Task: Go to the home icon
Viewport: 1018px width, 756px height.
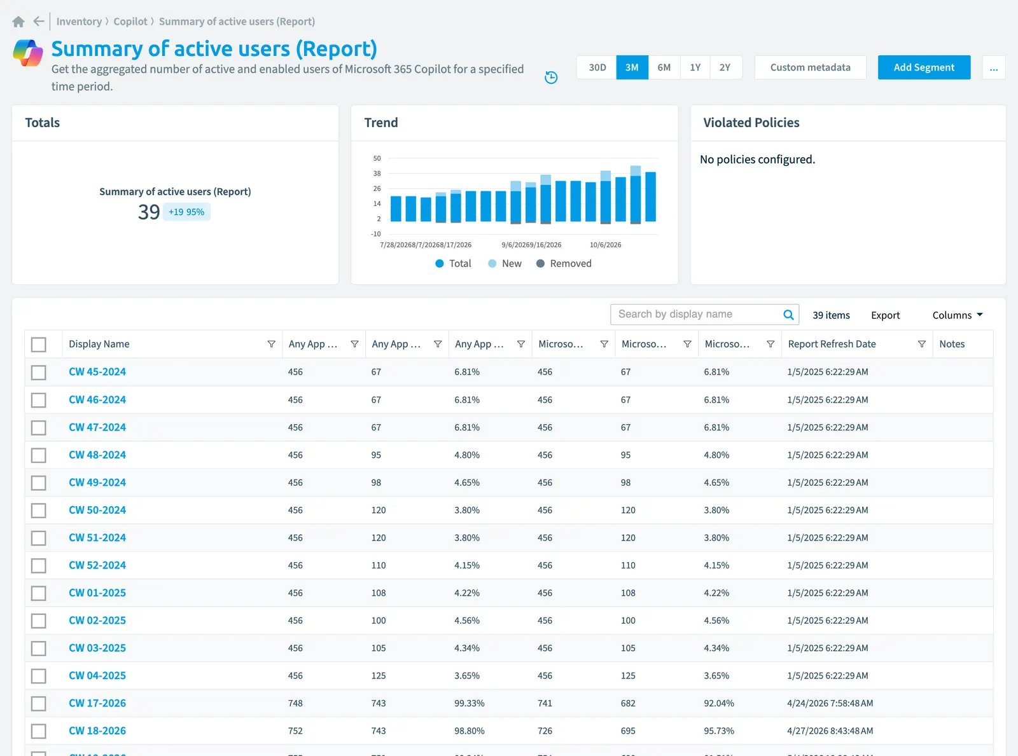Action: tap(18, 22)
